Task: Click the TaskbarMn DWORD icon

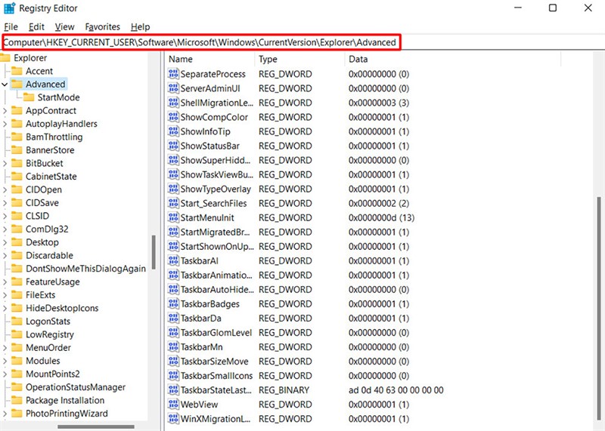Action: (173, 347)
